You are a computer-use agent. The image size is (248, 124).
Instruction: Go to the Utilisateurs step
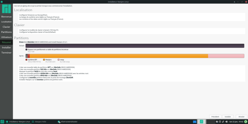pyautogui.click(x=6, y=37)
